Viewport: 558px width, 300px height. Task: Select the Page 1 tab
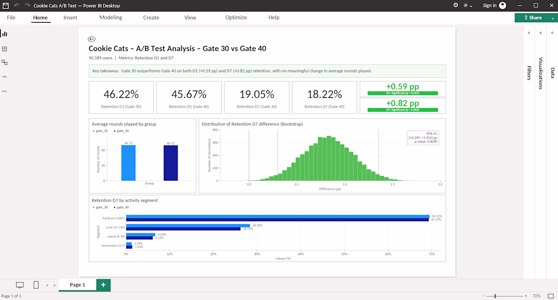click(77, 285)
